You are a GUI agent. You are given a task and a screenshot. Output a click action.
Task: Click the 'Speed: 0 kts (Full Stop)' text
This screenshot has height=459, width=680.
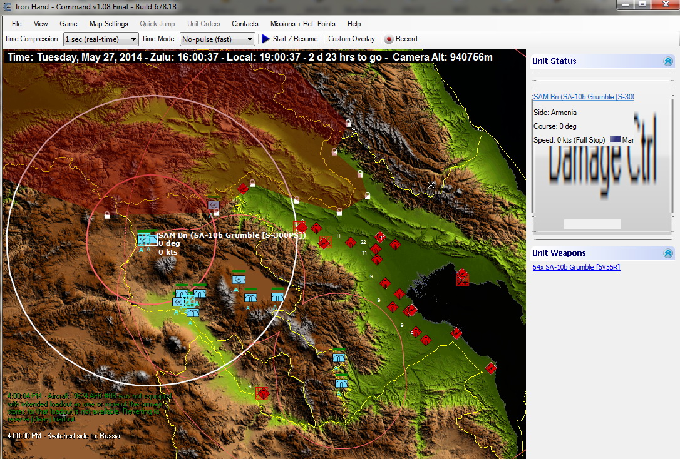coord(569,140)
